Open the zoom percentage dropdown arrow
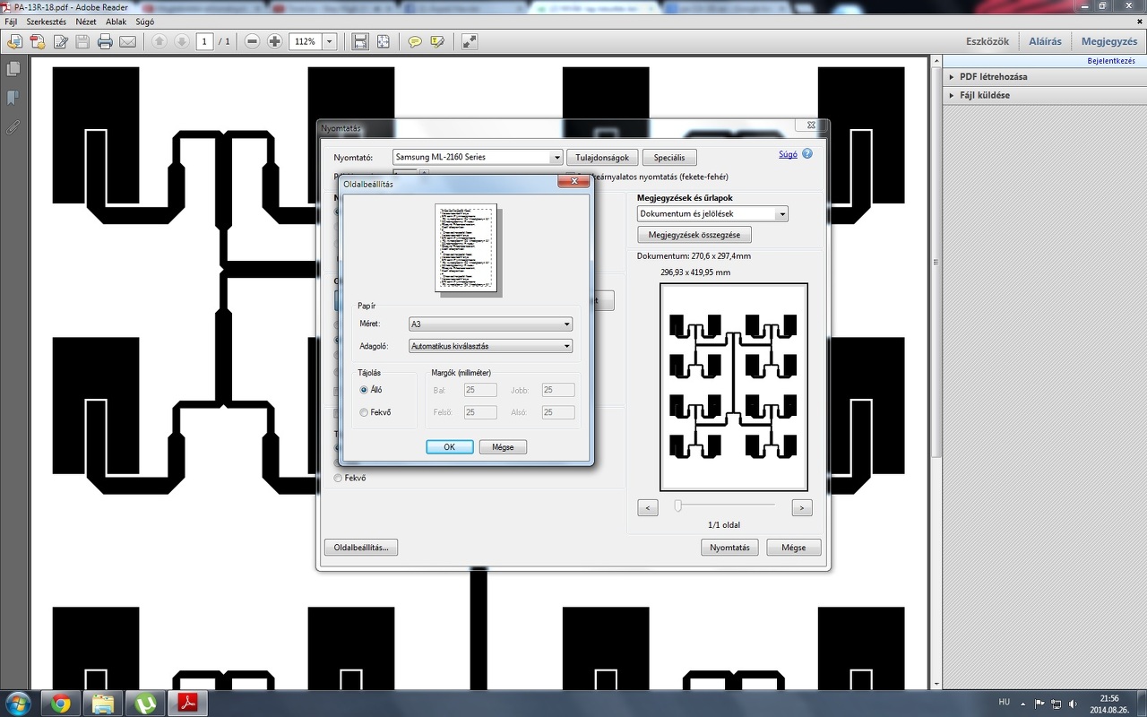This screenshot has width=1147, height=717. [330, 41]
